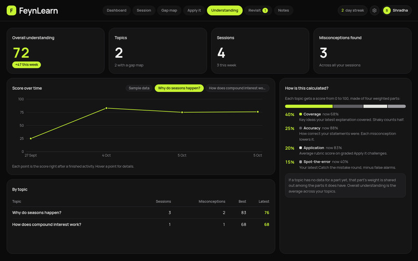Screen dimensions: 418x261
Task: Click the 4 Oct chart data point
Action: point(106,108)
